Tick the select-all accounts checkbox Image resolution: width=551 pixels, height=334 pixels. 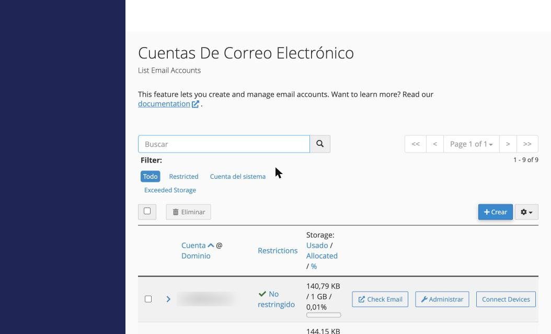[147, 211]
